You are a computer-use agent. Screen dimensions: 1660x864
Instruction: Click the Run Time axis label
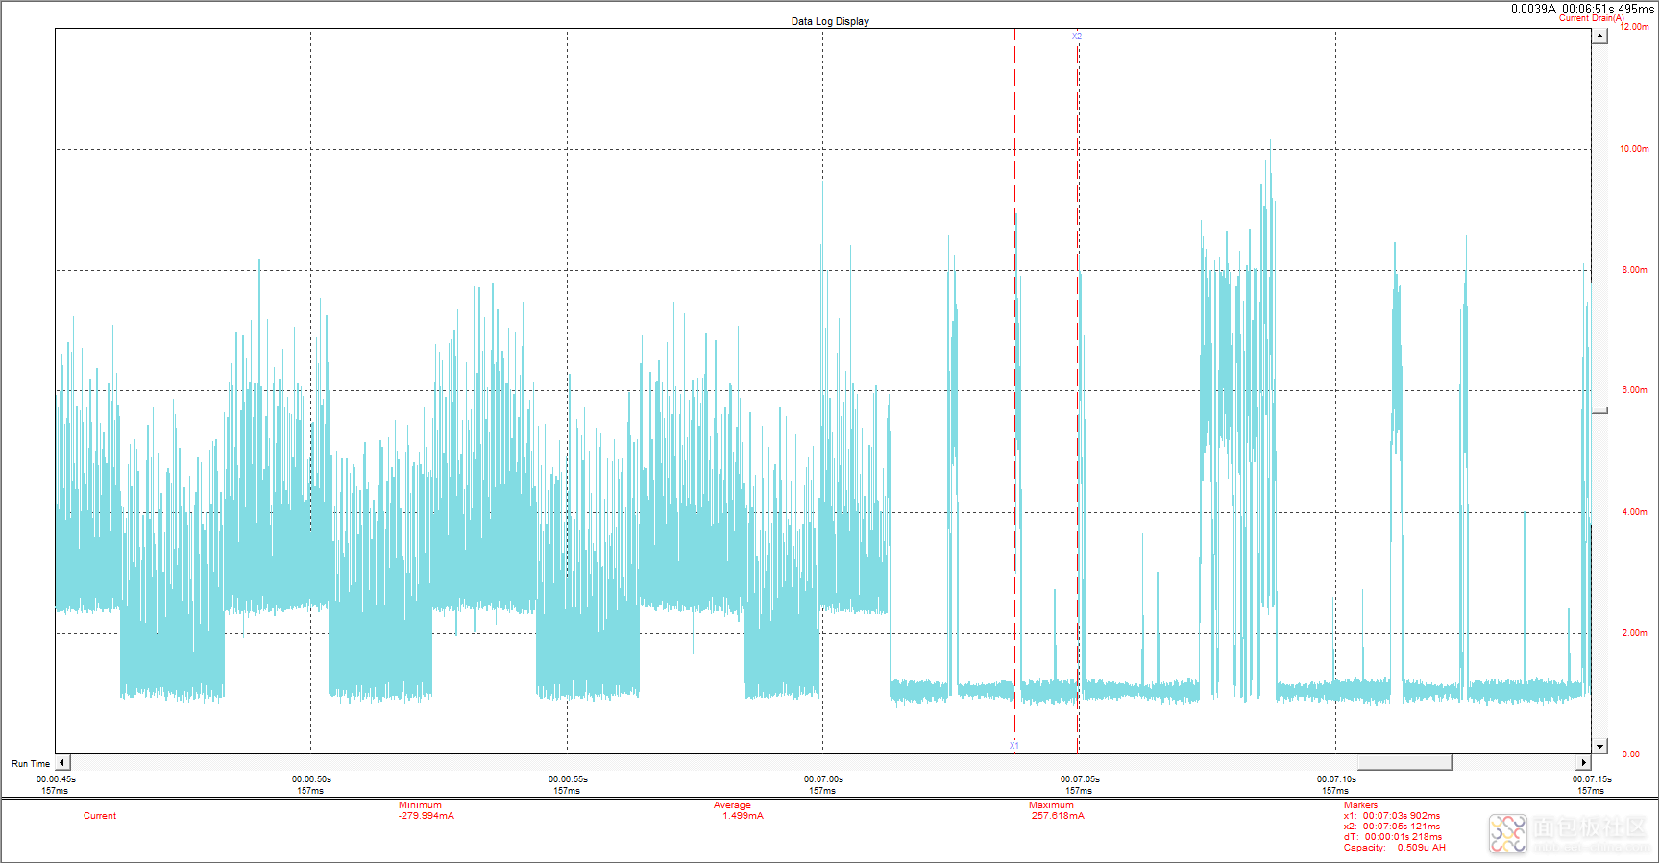[31, 764]
